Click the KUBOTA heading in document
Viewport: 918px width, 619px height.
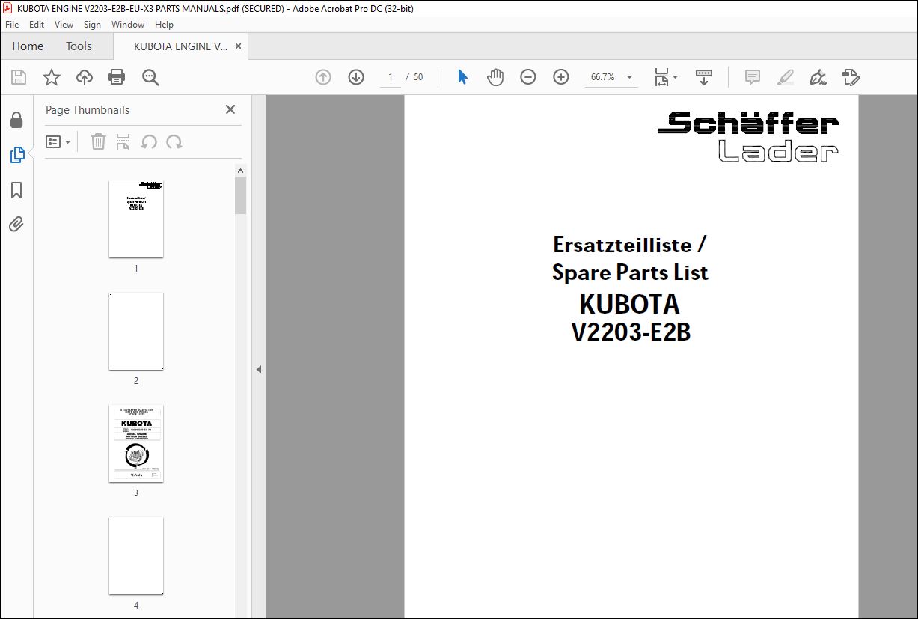click(x=629, y=305)
